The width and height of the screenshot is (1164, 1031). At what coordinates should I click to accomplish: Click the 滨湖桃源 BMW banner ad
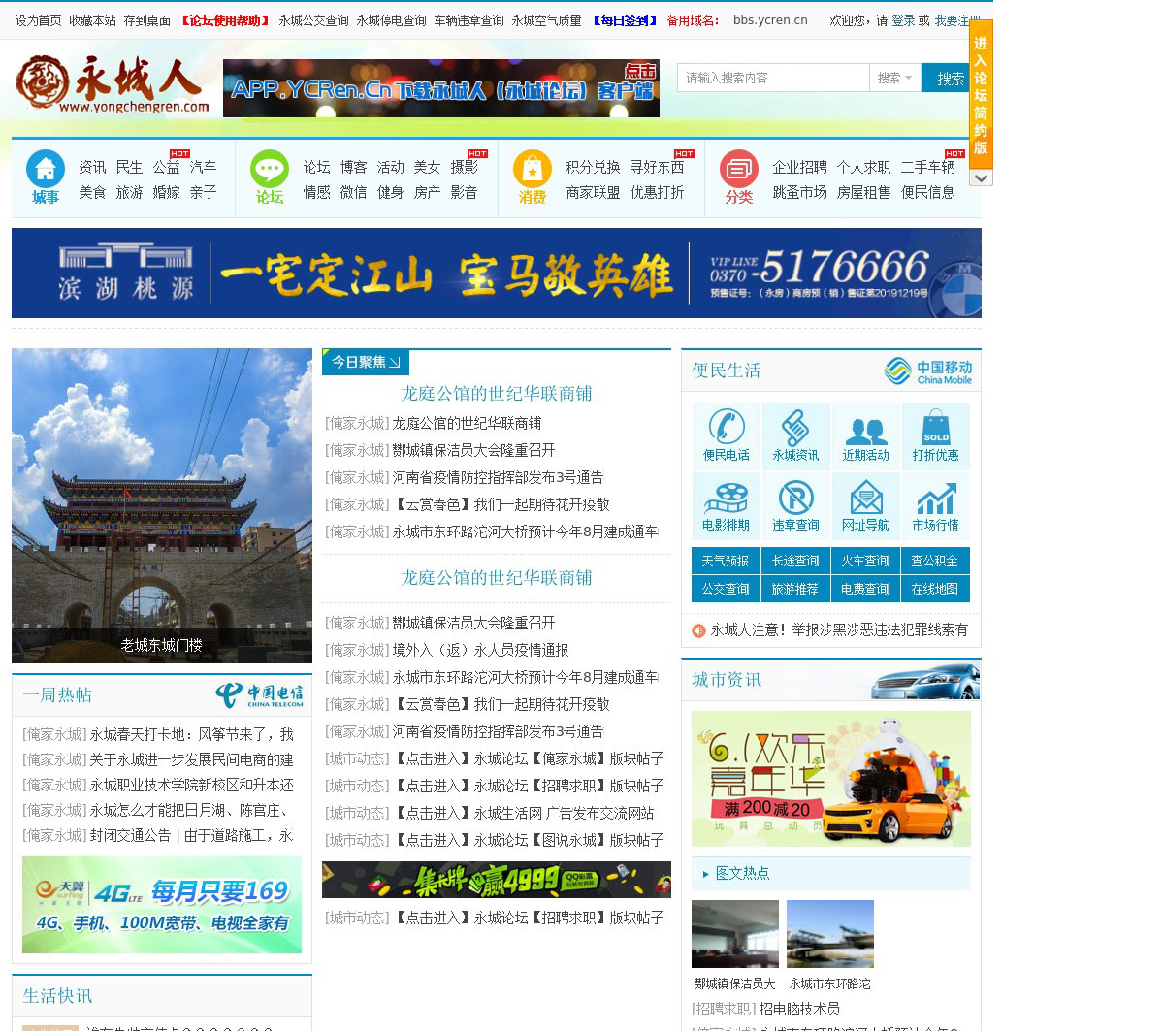coord(497,274)
